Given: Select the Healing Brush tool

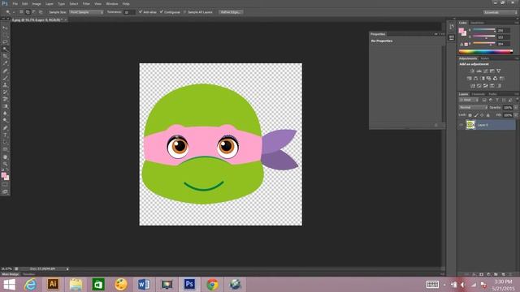Looking at the screenshot, I should tap(5, 71).
